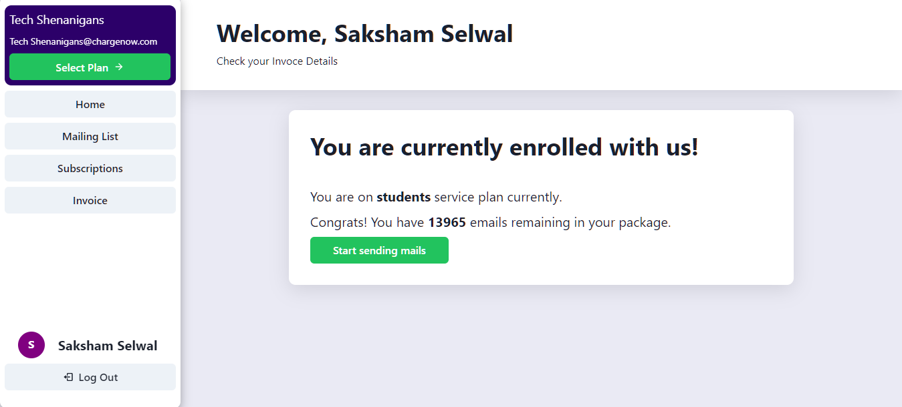
Task: Click the purple S avatar circle
Action: 31,345
